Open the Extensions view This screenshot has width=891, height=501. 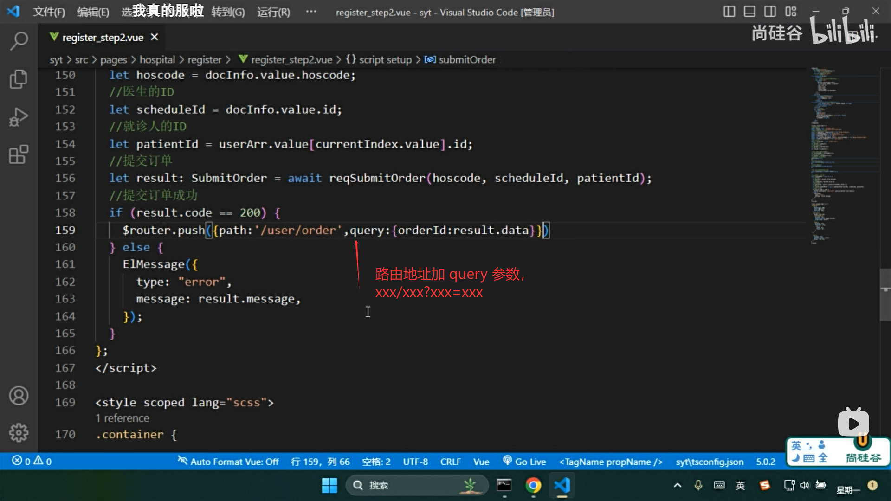click(19, 154)
